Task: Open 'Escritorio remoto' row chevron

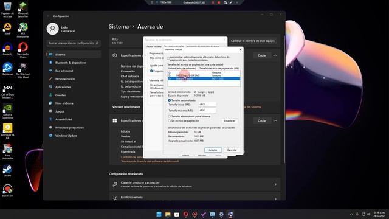Action: (275, 198)
